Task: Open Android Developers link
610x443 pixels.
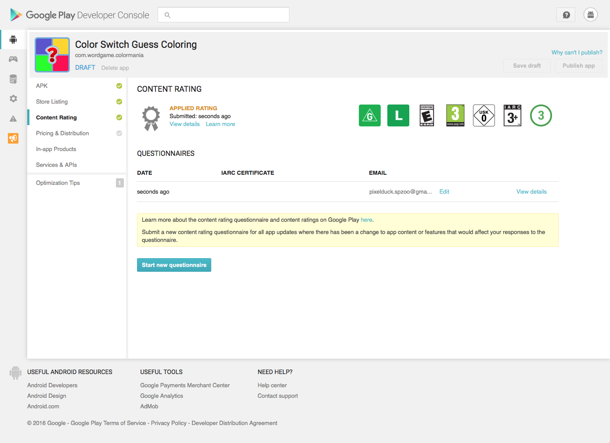Action: coord(52,385)
